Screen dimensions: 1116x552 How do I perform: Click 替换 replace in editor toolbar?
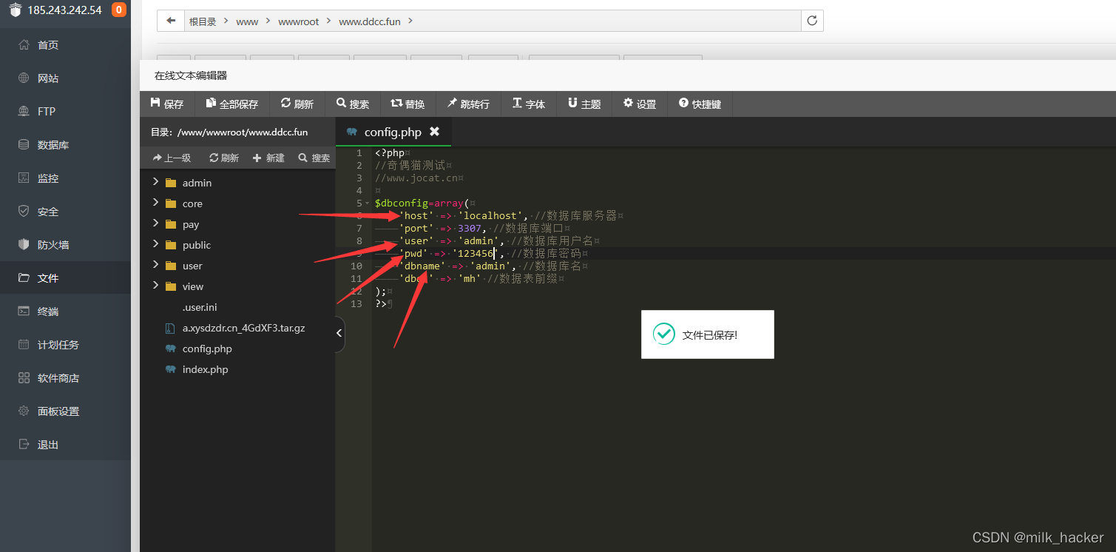point(408,104)
